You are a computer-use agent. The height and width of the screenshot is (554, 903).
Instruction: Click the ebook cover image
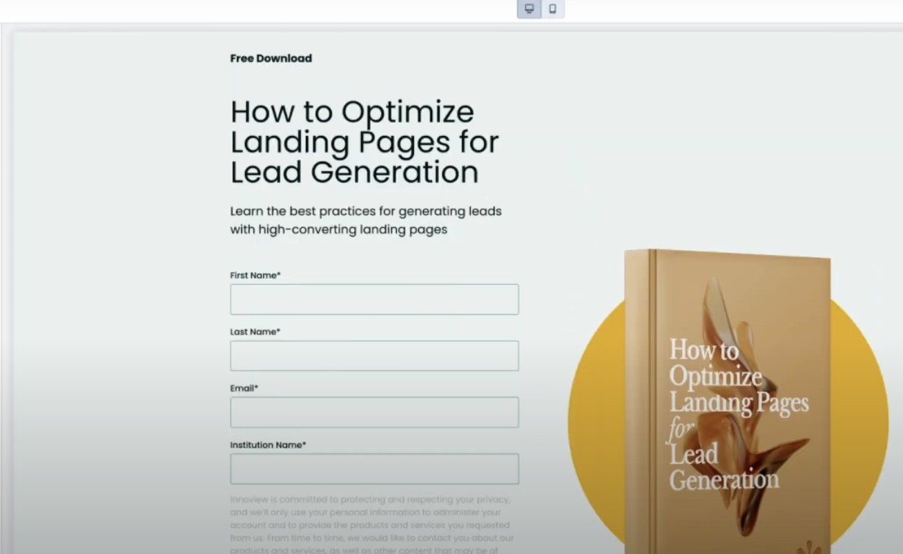click(728, 402)
